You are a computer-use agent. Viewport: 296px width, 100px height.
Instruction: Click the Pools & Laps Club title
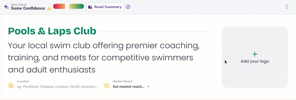point(52,31)
